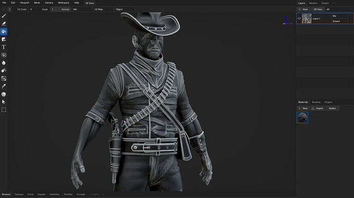The image size is (354, 198).
Task: Select the Particle spray tool
Action: [4, 70]
